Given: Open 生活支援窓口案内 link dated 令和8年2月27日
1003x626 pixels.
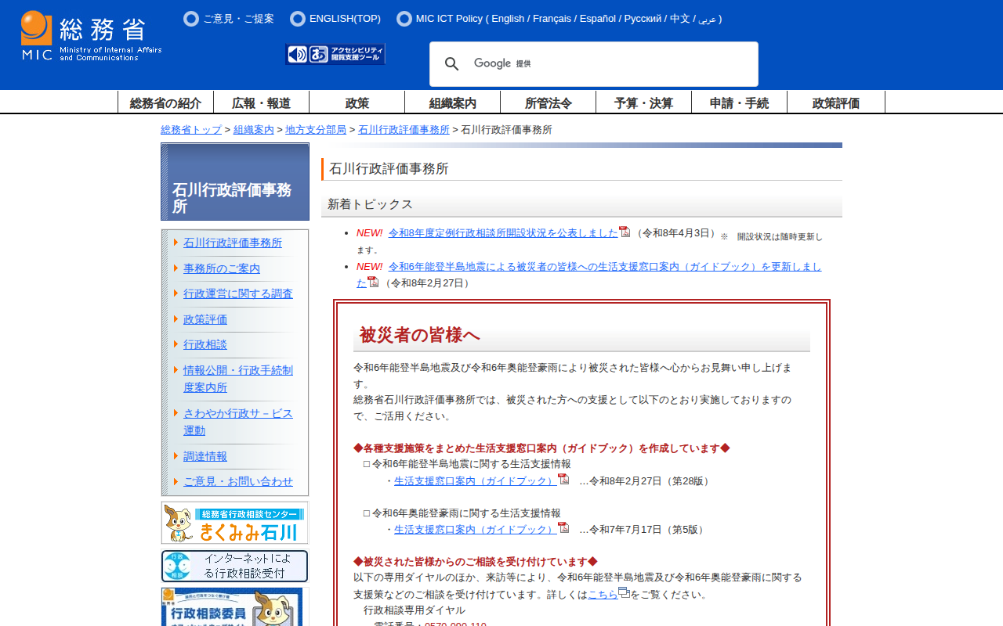Looking at the screenshot, I should pos(476,481).
